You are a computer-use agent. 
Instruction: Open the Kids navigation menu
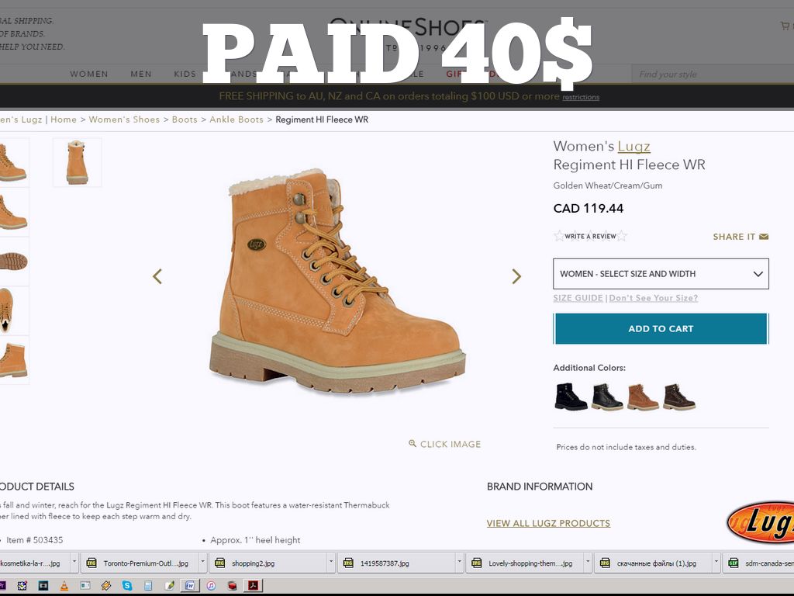pos(185,74)
